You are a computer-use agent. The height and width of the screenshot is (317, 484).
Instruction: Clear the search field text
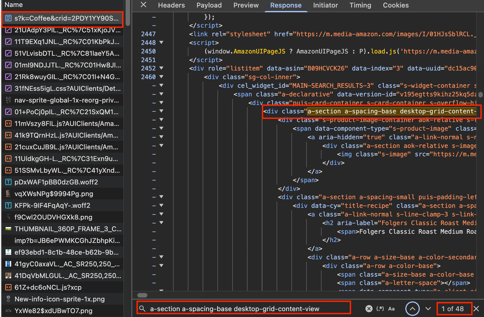(x=369, y=309)
